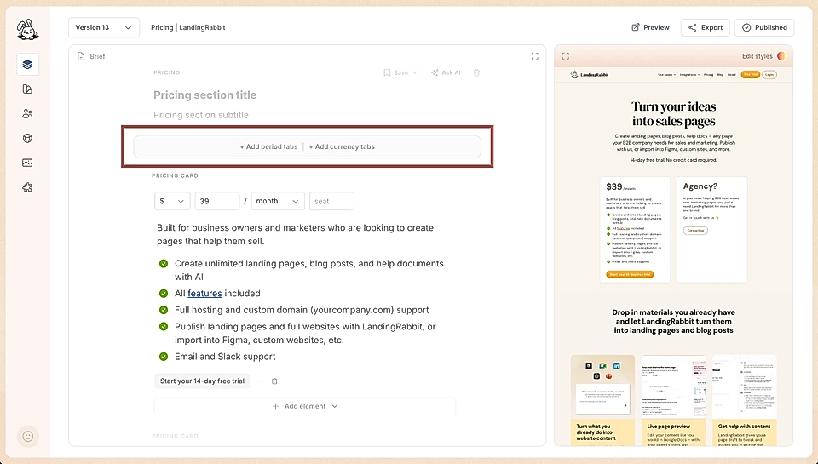This screenshot has height=464, width=818.
Task: Expand the editor panel to fullscreen
Action: (x=535, y=56)
